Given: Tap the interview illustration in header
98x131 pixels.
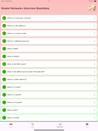Looking at the screenshot, I should [x=92, y=8].
